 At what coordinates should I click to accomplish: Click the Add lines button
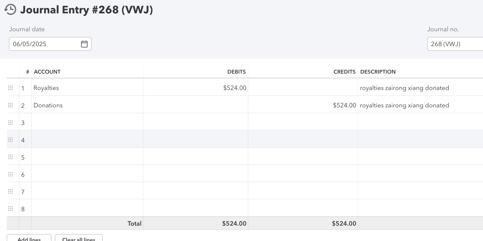pyautogui.click(x=29, y=238)
